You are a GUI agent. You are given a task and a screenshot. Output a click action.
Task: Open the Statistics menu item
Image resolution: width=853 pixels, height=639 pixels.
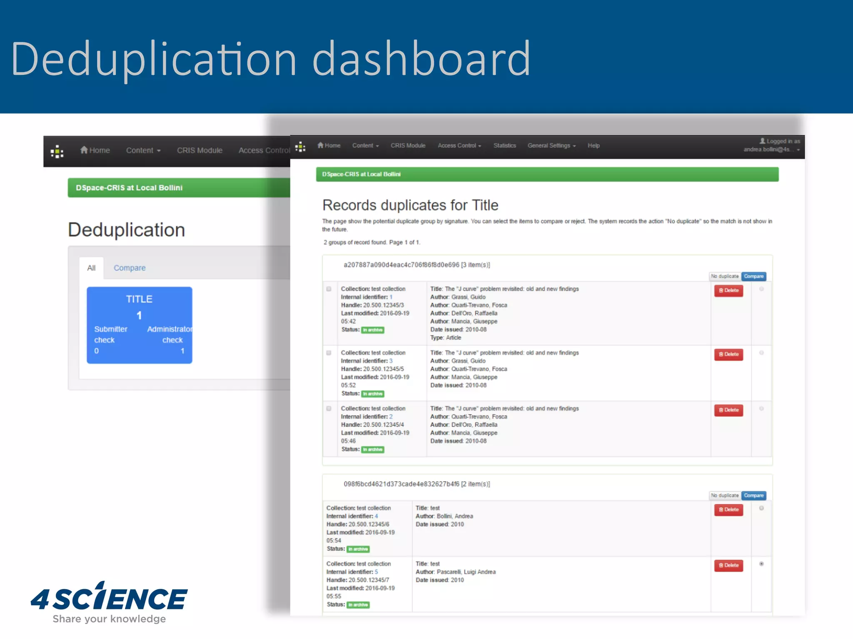504,145
